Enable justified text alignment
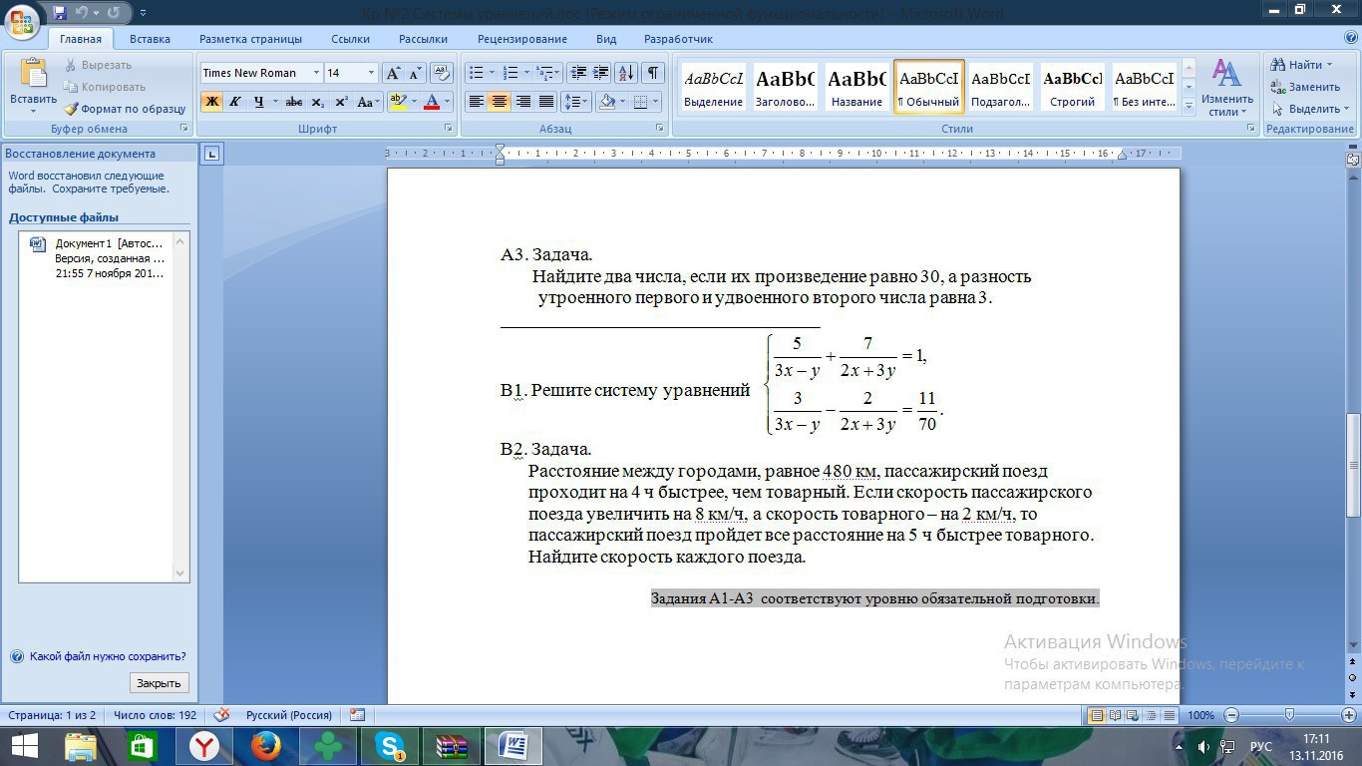1362x766 pixels. coord(546,102)
